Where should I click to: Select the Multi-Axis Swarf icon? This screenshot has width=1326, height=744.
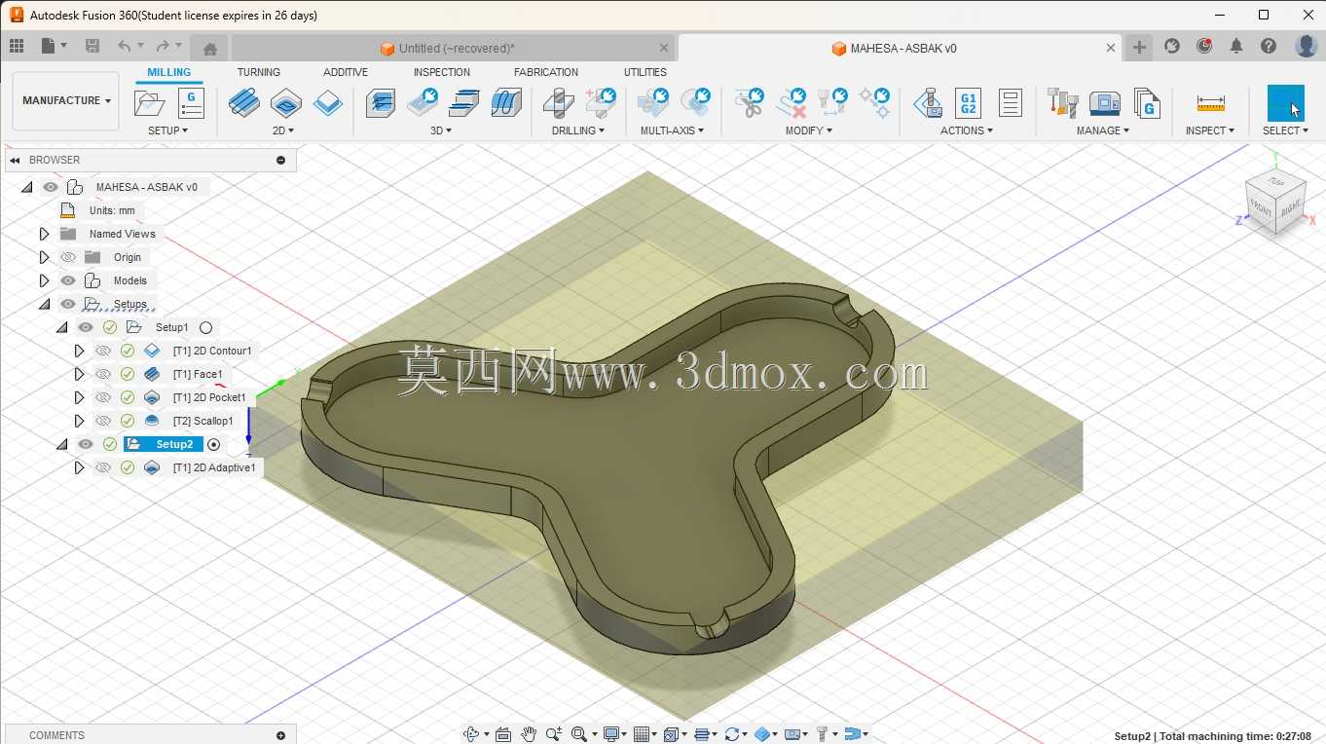(652, 102)
